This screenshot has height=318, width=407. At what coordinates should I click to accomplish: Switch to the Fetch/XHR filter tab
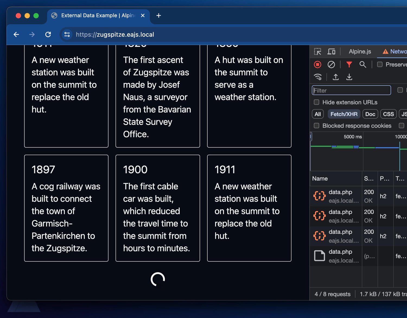point(344,114)
